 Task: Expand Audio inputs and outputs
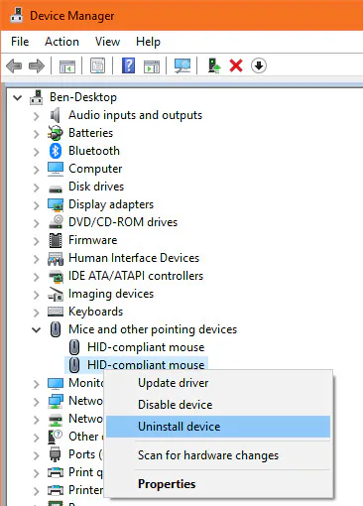(x=37, y=116)
